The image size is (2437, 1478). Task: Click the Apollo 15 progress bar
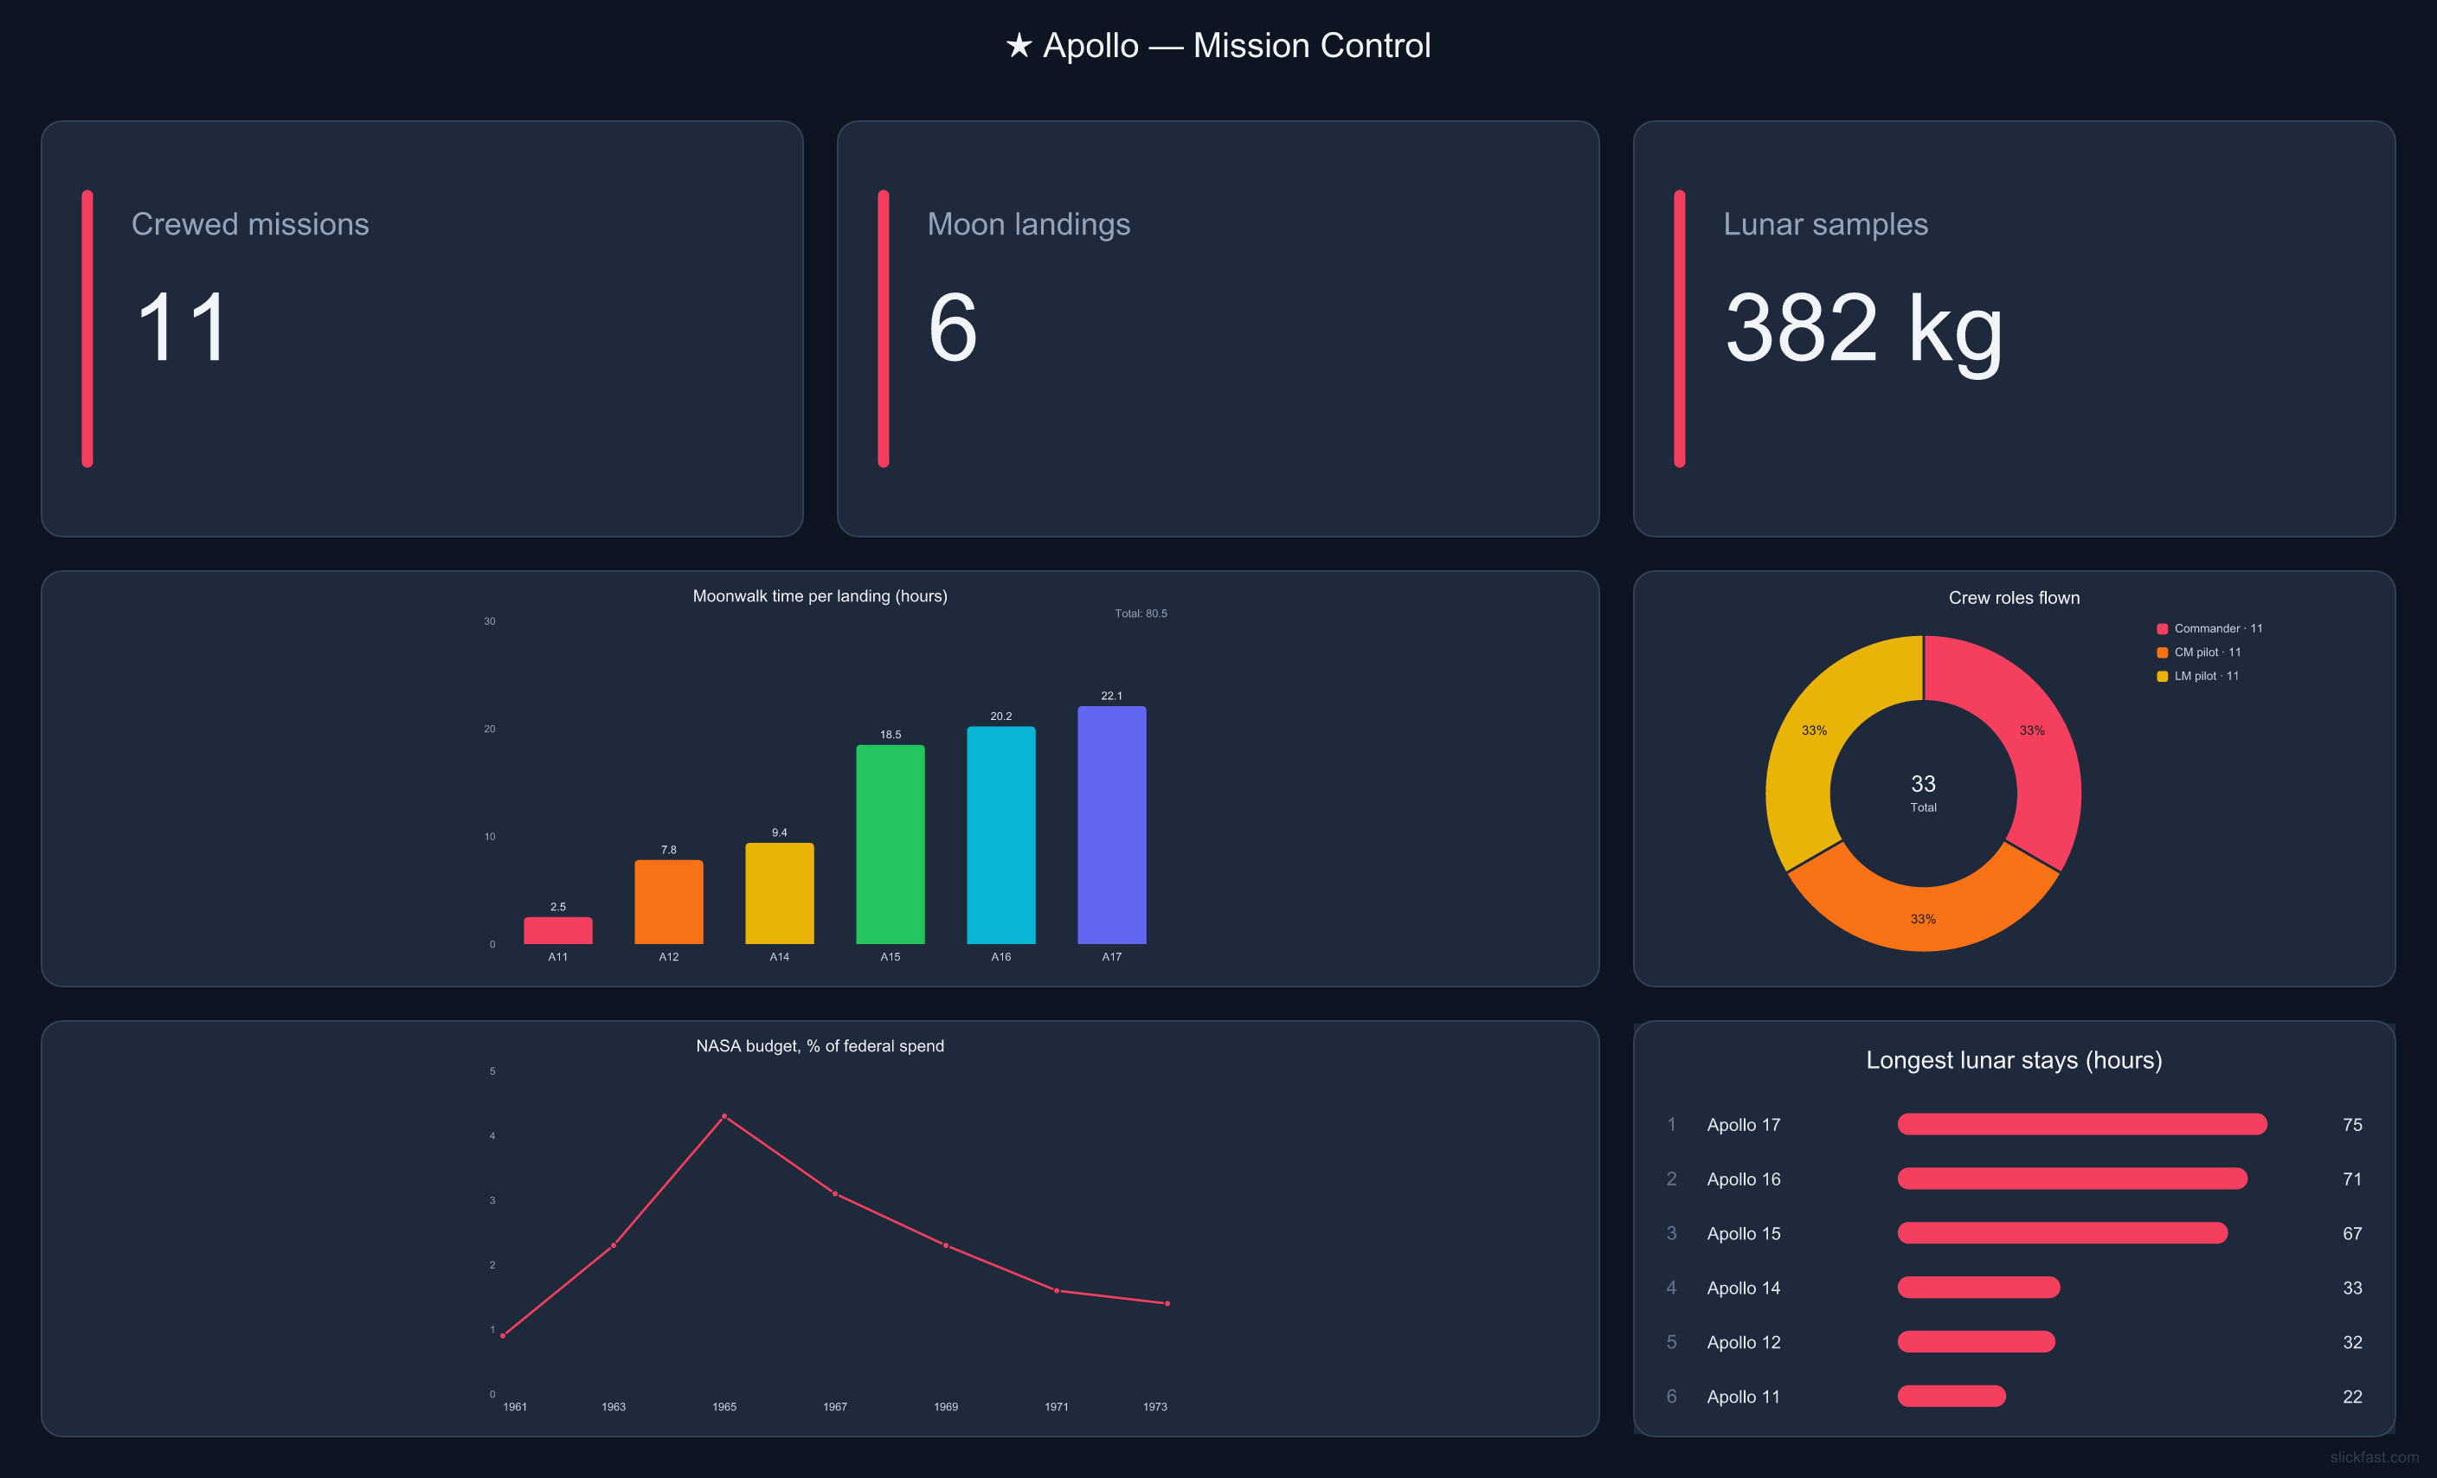click(x=2062, y=1232)
